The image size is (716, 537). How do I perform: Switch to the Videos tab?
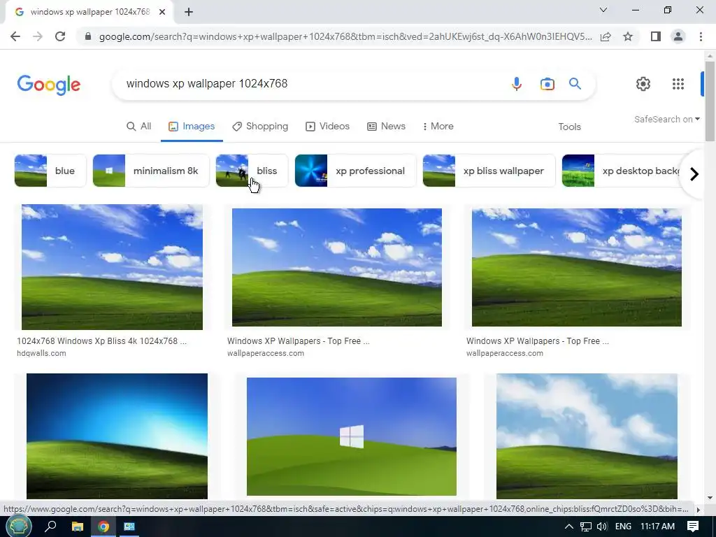(327, 127)
